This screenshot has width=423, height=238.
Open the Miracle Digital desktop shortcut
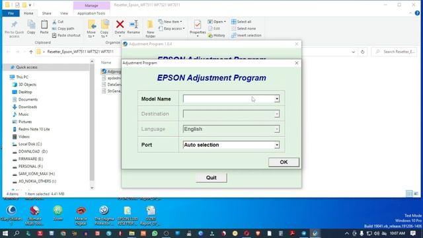[x=81, y=215]
